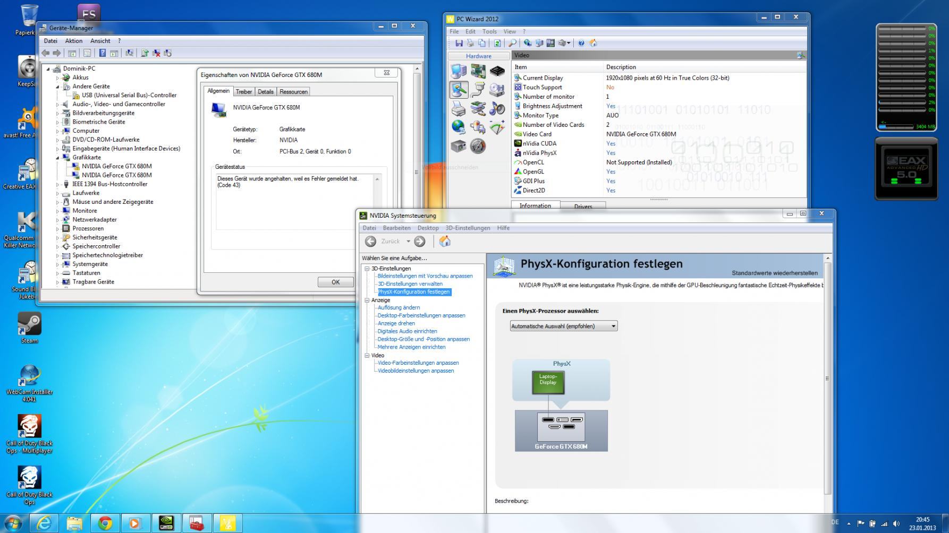Open the Zurück history dropdown arrow
The height and width of the screenshot is (533, 949).
[x=408, y=242]
